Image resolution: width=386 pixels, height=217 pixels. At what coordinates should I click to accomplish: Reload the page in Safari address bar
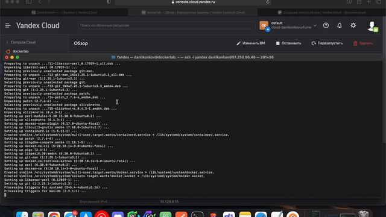click(x=268, y=2)
